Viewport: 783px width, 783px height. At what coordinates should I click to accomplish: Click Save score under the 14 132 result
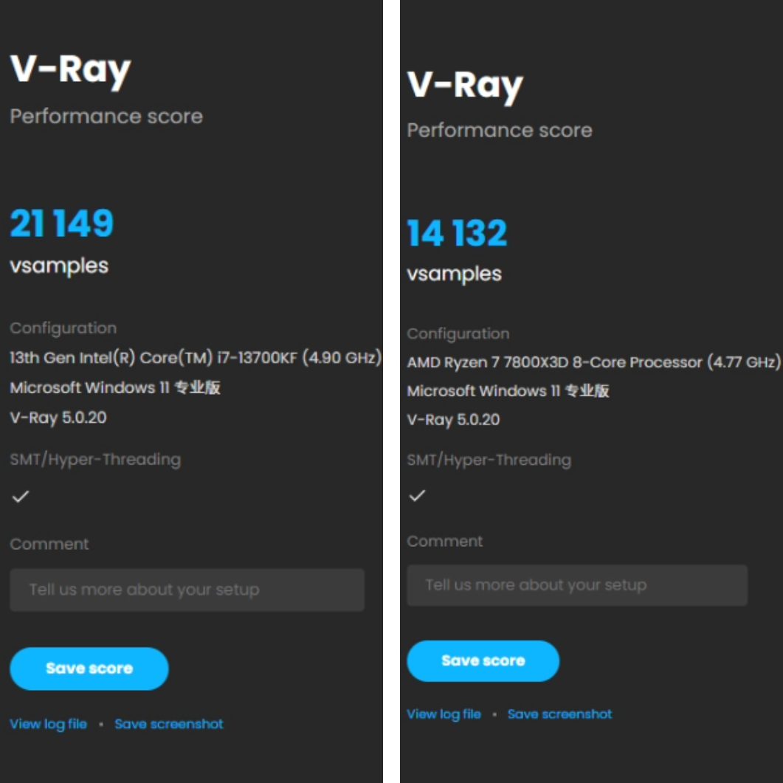coord(483,660)
